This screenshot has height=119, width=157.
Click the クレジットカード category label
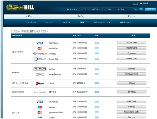pos(18,52)
